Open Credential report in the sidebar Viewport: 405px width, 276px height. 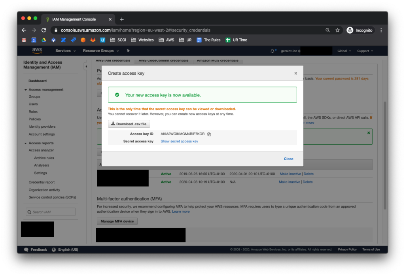tap(42, 182)
